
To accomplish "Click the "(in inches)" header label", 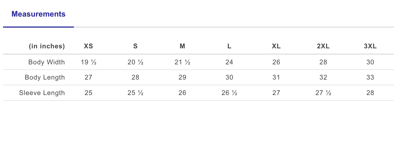I will pyautogui.click(x=47, y=46).
